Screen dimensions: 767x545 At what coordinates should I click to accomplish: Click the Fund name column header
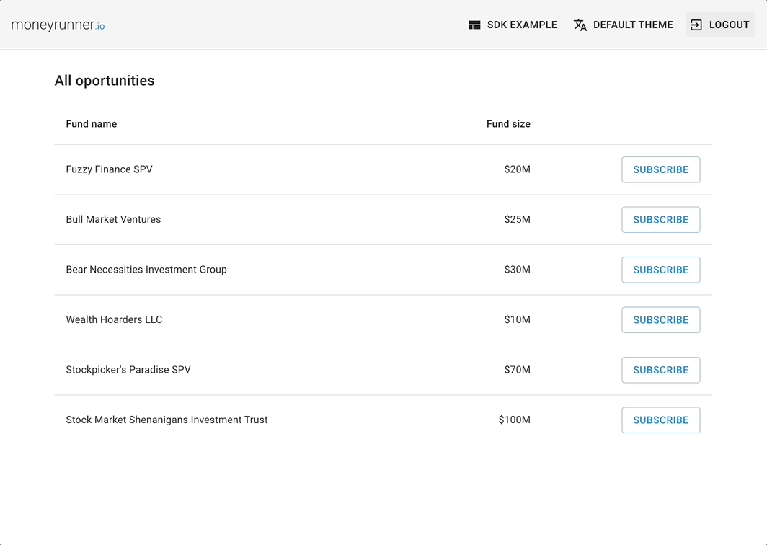click(92, 124)
